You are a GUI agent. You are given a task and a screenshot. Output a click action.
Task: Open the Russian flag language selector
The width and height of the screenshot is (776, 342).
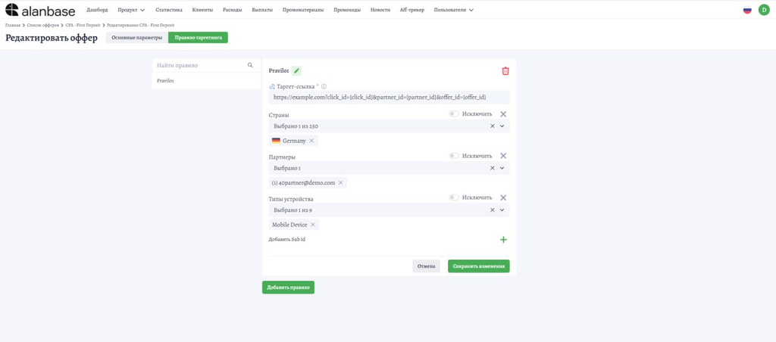747,10
